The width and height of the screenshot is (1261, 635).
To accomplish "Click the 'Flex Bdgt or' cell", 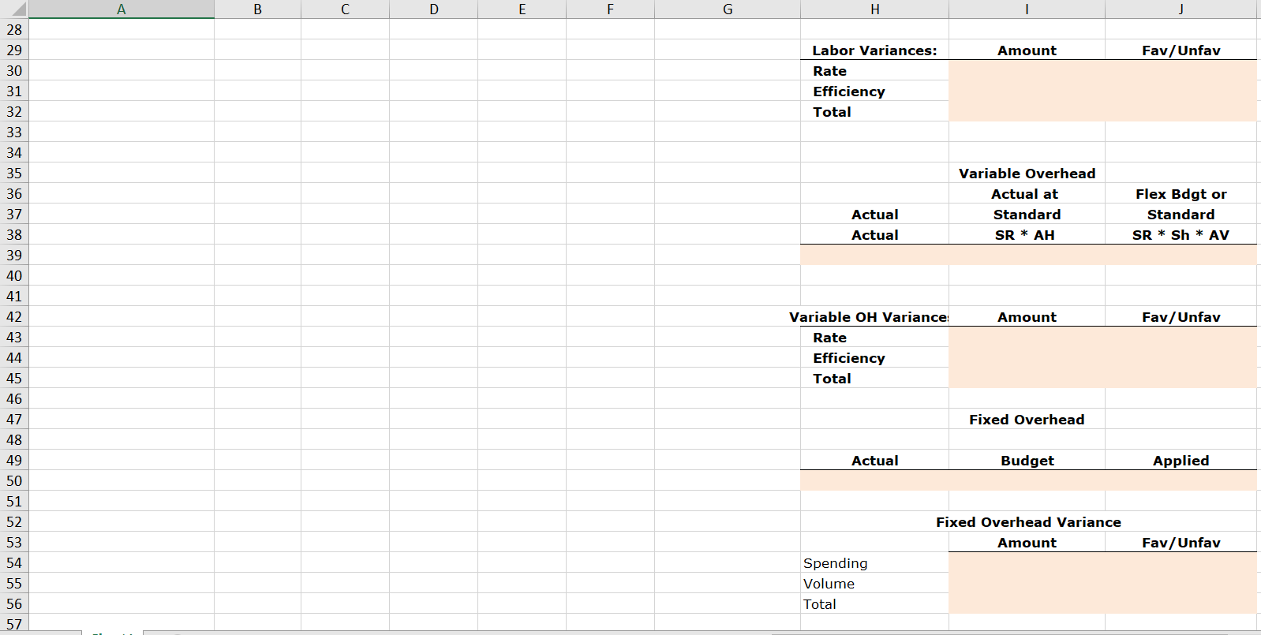I will pos(1181,194).
